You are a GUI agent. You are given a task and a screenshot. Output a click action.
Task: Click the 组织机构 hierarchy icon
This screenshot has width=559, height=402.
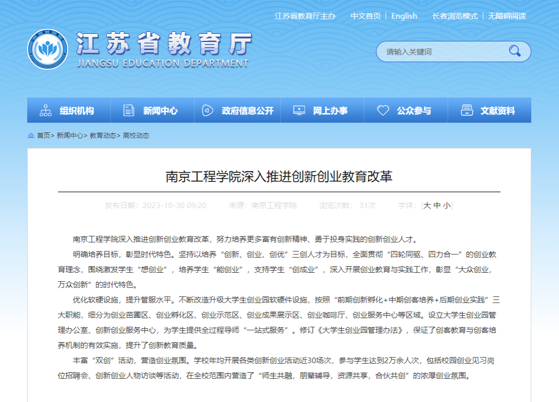[x=46, y=111]
